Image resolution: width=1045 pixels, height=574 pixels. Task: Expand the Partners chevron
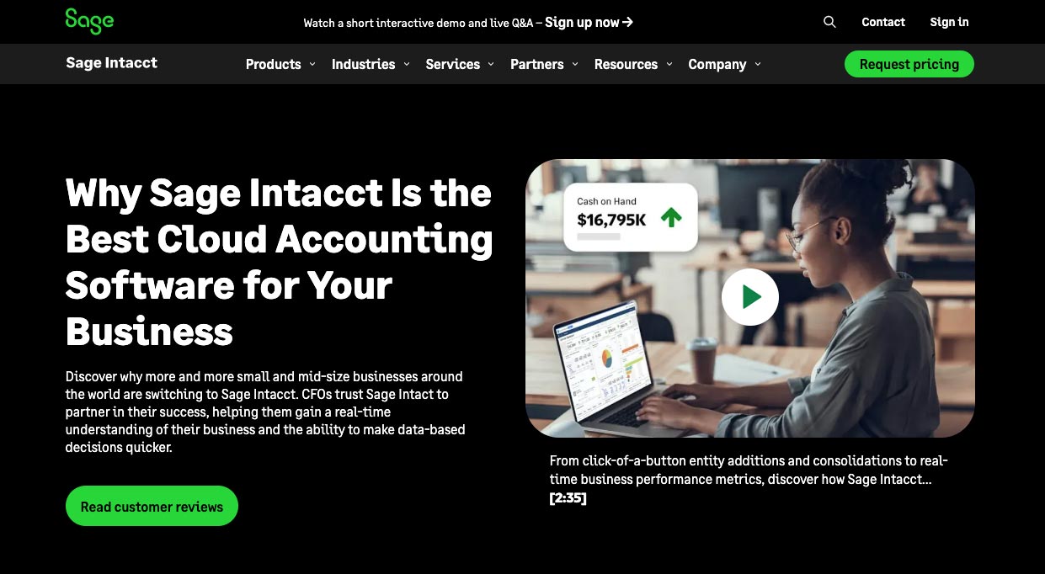coord(575,64)
